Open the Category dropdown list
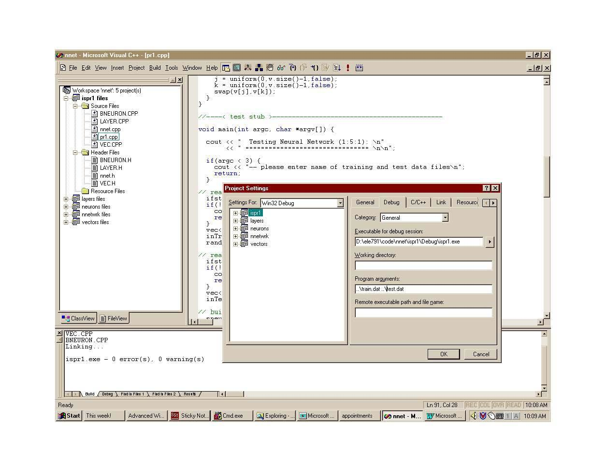 click(x=445, y=218)
